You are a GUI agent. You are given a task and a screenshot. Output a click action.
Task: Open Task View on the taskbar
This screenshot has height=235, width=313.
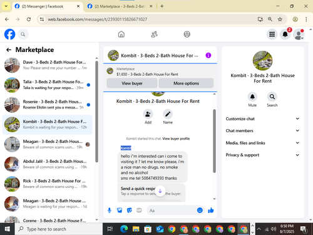point(110,229)
